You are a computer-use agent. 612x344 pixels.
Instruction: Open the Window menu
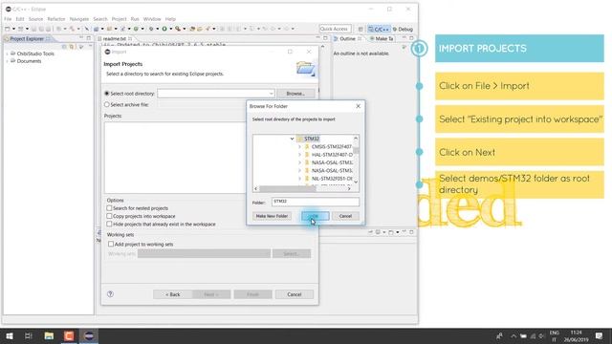pos(152,19)
